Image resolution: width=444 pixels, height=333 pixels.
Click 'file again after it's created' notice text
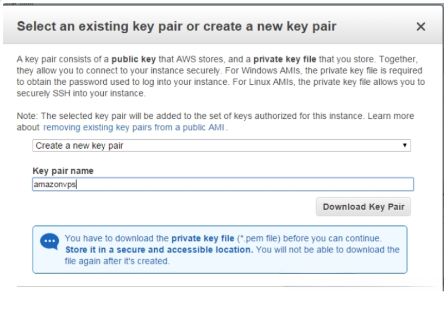(117, 261)
